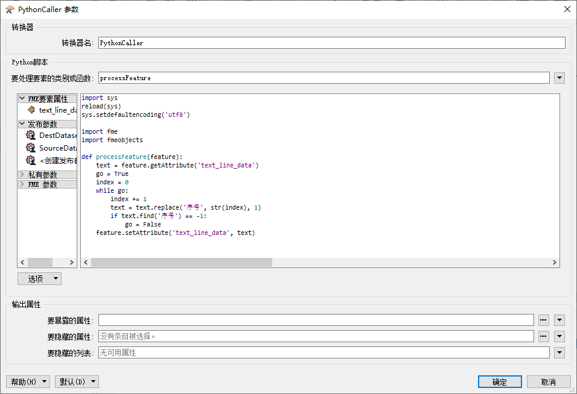The height and width of the screenshot is (394, 577).
Task: Open the 要隐藏的列表 dropdown arrow
Action: point(559,352)
